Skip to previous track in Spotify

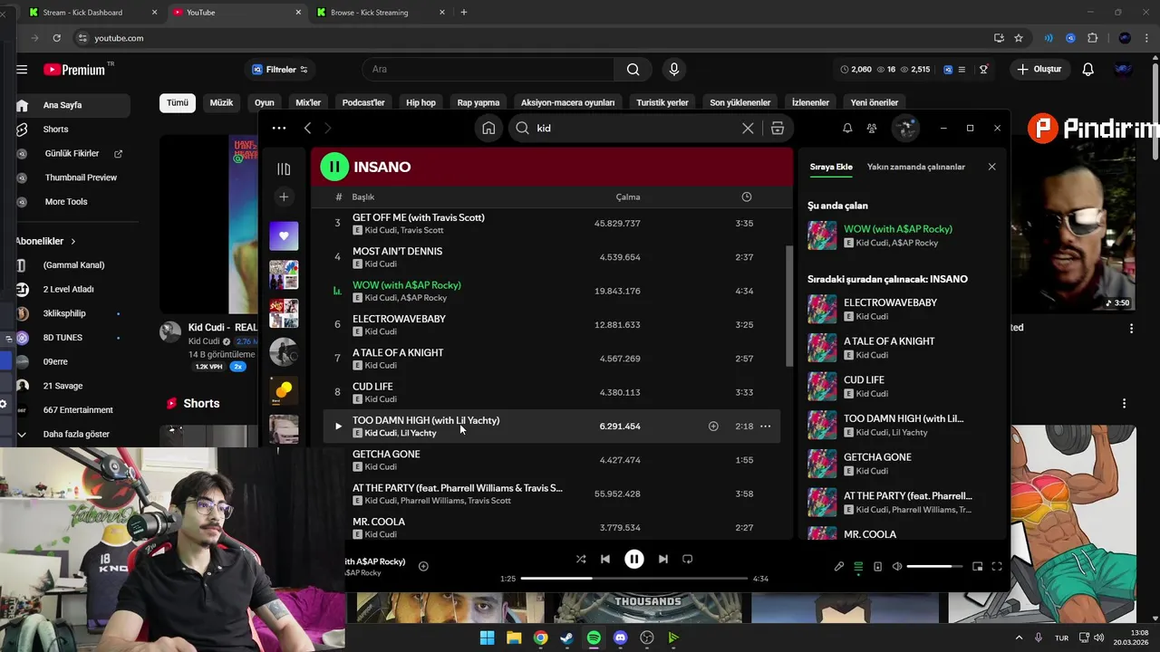[x=605, y=559]
